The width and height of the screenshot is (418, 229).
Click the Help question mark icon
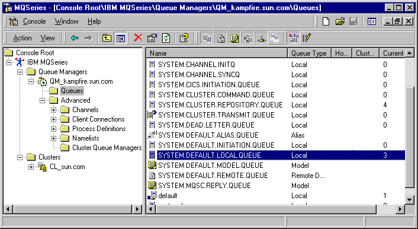pyautogui.click(x=184, y=38)
